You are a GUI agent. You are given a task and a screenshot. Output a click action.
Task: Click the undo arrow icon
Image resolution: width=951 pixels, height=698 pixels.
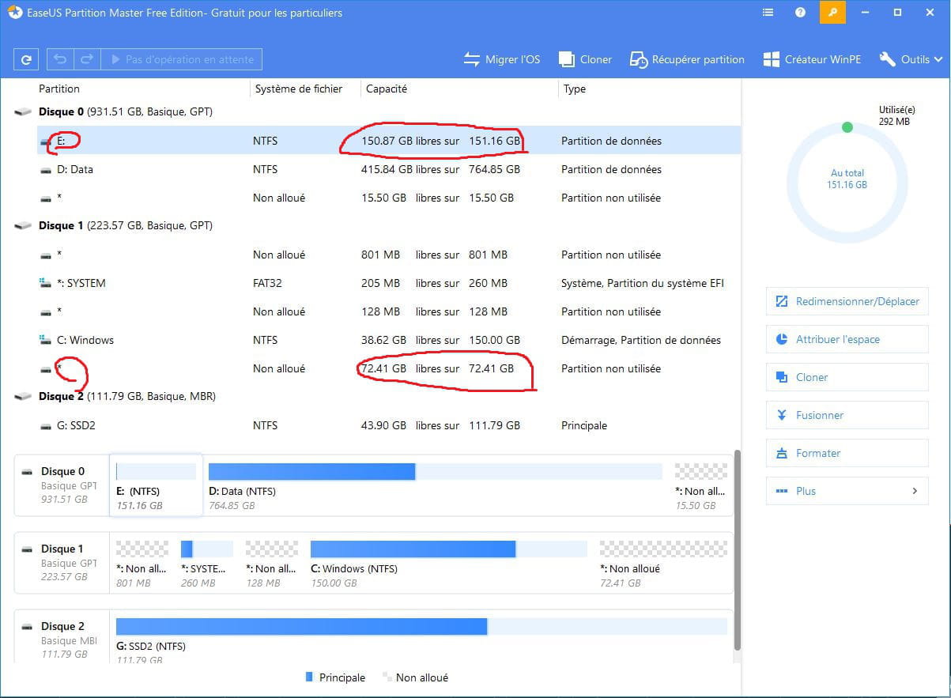click(60, 59)
